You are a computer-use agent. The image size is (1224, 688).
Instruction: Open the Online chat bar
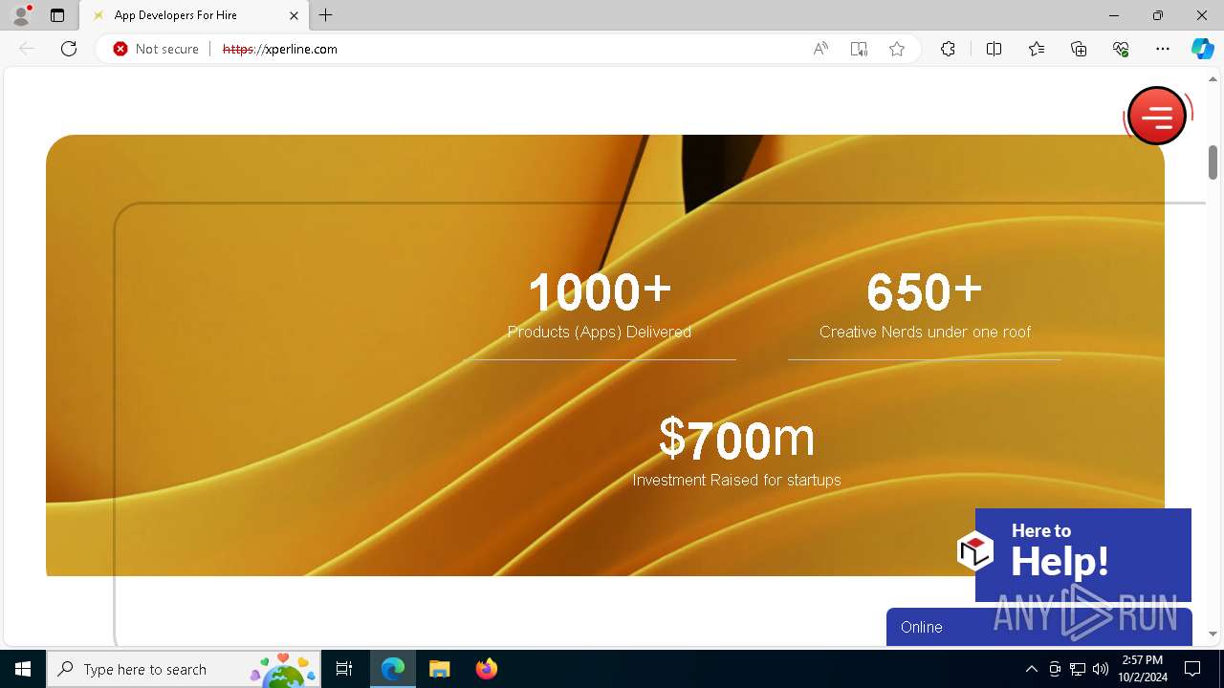pyautogui.click(x=1039, y=627)
